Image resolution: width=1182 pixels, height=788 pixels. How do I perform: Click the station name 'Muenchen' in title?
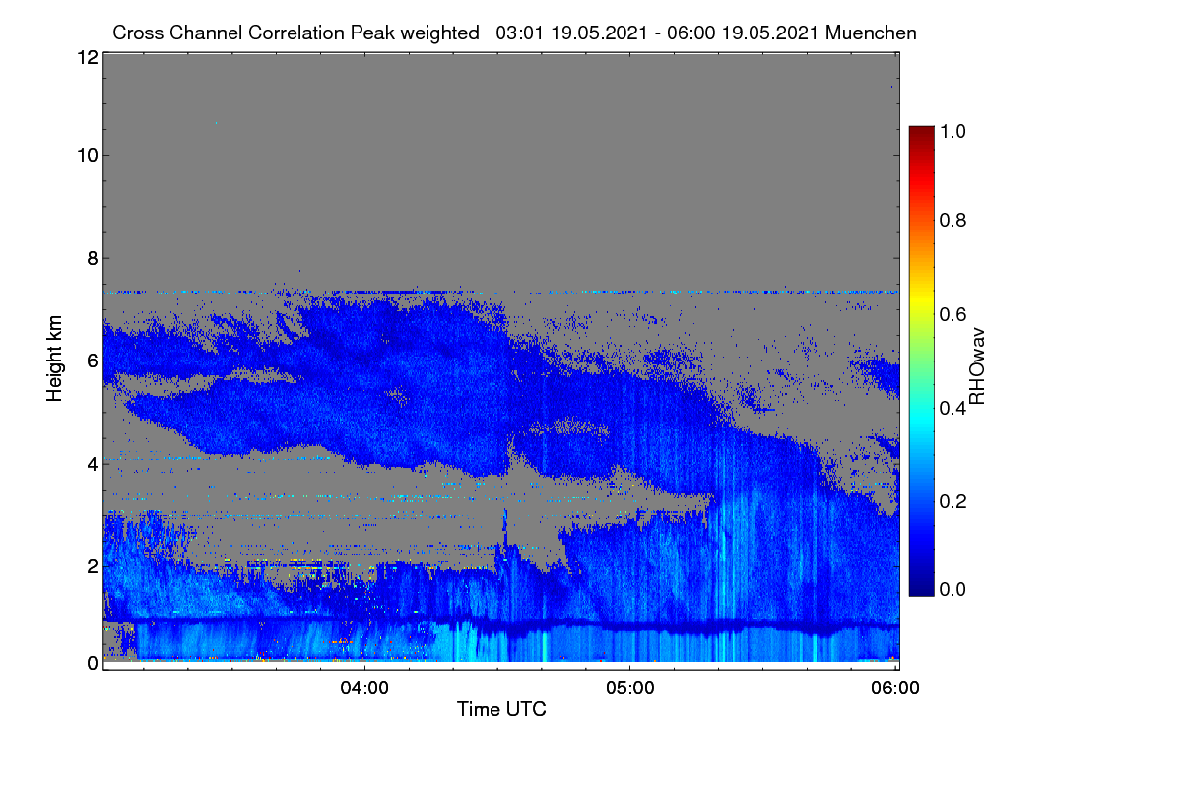tap(872, 33)
